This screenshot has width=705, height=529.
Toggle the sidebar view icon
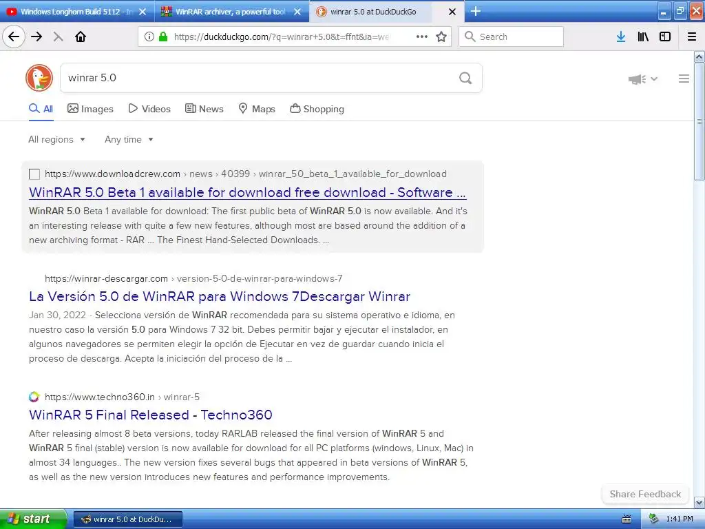(665, 37)
